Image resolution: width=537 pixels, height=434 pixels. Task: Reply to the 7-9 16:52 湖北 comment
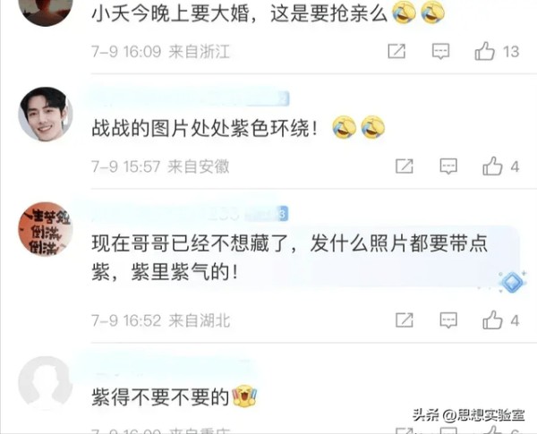448,320
